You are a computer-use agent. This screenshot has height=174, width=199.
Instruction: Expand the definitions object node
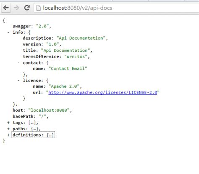click(8, 135)
